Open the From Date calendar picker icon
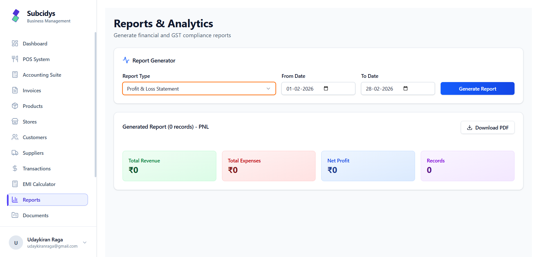The width and height of the screenshot is (537, 257). click(x=326, y=89)
